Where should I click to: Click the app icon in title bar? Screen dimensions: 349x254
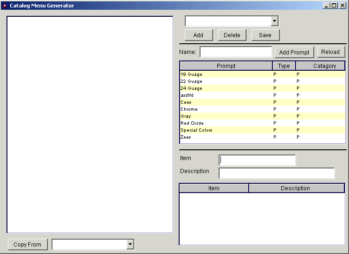(x=5, y=6)
